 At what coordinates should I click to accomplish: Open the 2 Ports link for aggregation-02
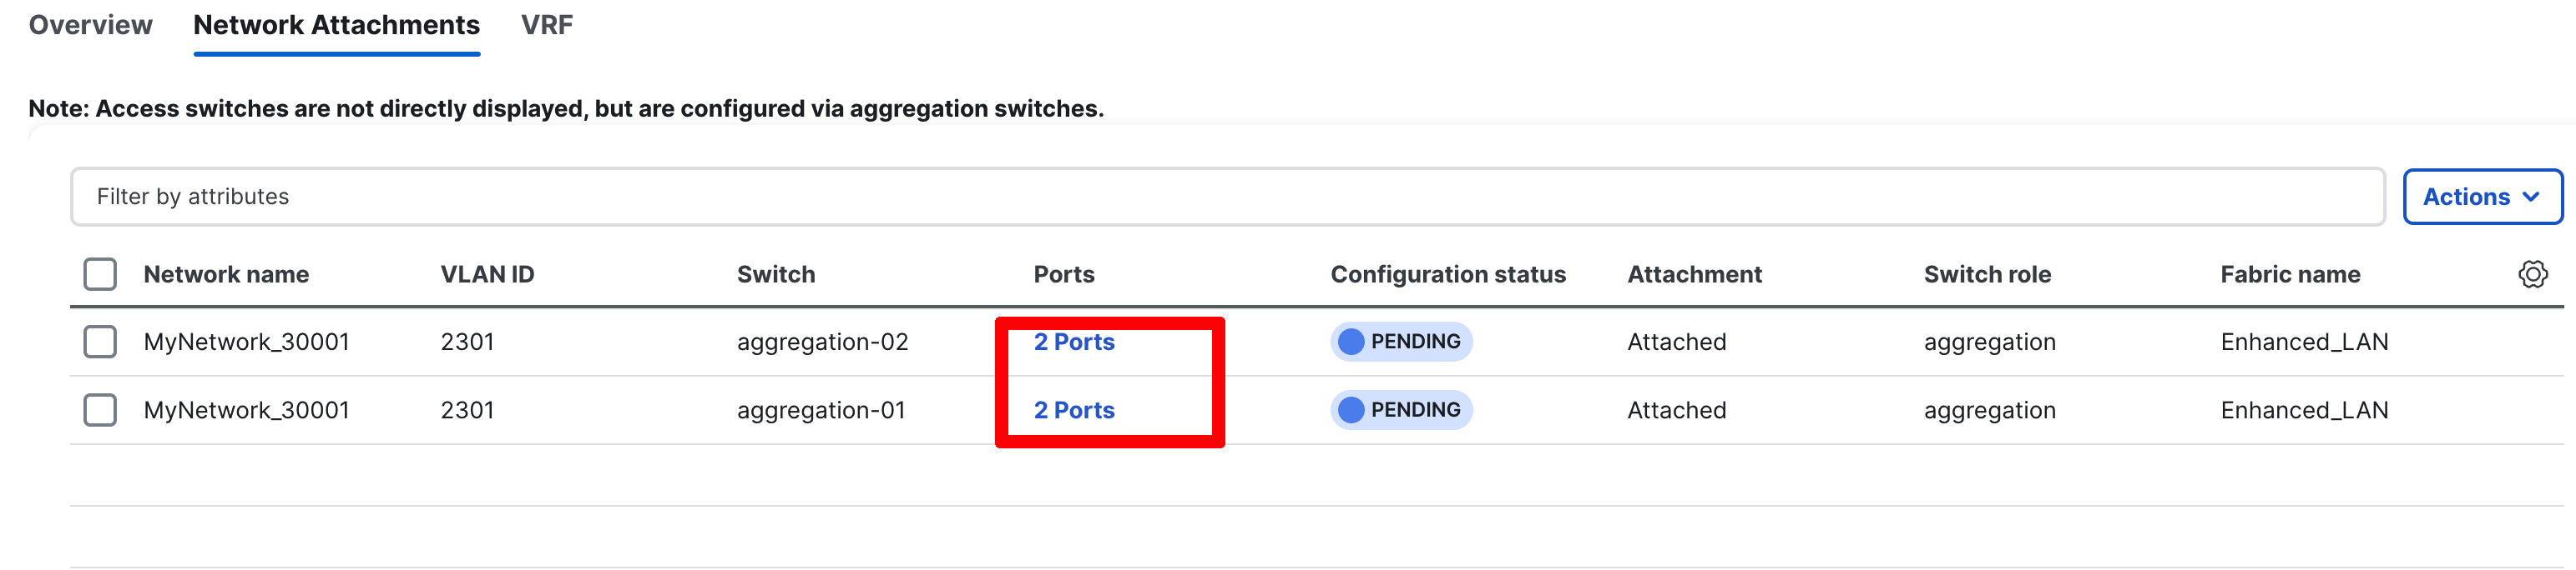click(x=1073, y=340)
